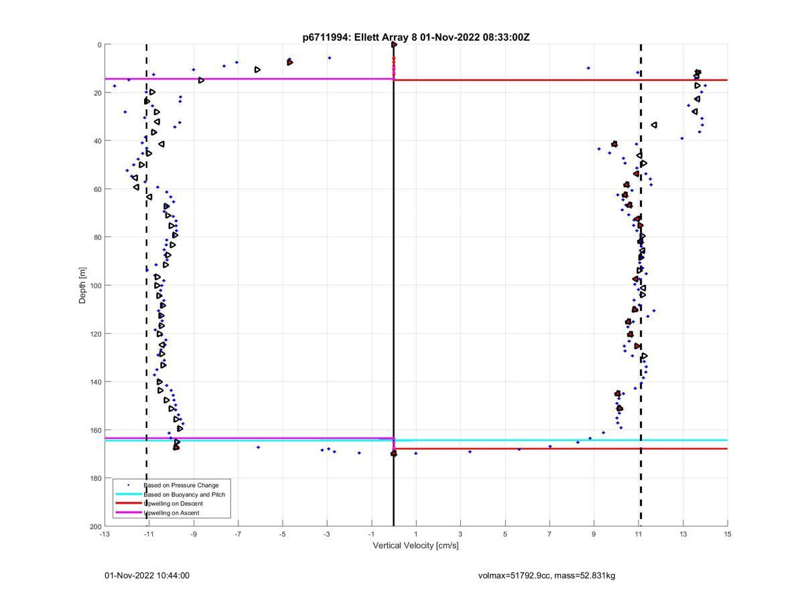Click y-axis tick label '180'
The height and width of the screenshot is (592, 804).
click(x=95, y=478)
